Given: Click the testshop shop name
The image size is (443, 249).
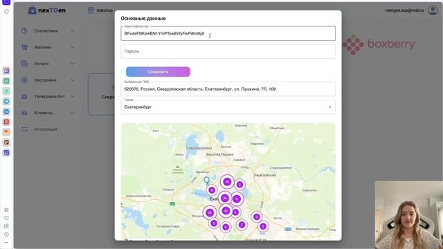Looking at the screenshot, I should point(105,10).
